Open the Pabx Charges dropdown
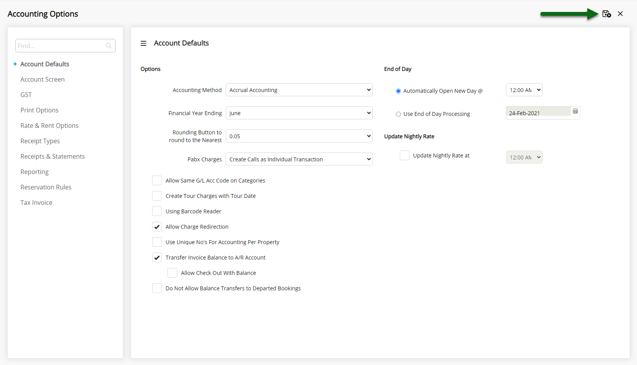The width and height of the screenshot is (637, 365). pos(299,159)
